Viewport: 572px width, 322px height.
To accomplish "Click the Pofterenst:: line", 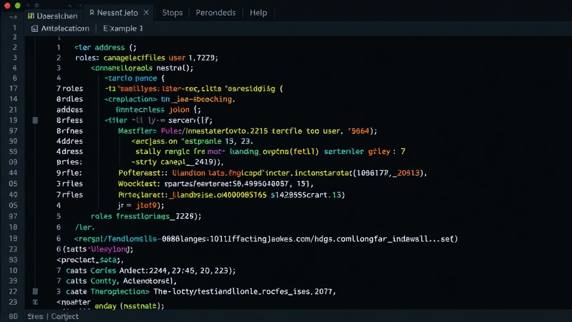I will 273,173.
